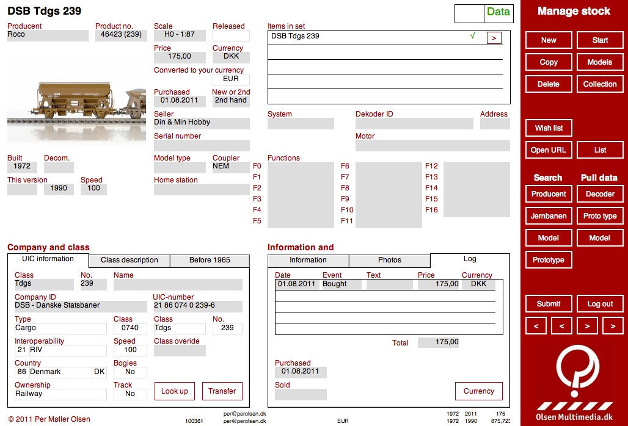Search Jernbanen
Viewport: 628px width, 426px height.
click(x=549, y=216)
